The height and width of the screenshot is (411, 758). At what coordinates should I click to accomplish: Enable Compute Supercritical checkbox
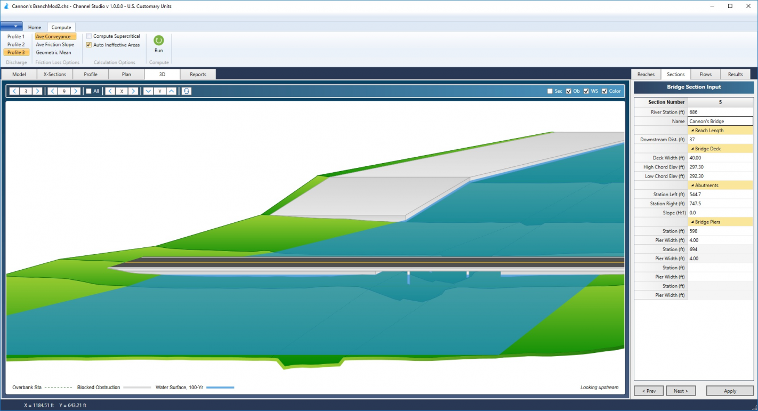pos(89,36)
